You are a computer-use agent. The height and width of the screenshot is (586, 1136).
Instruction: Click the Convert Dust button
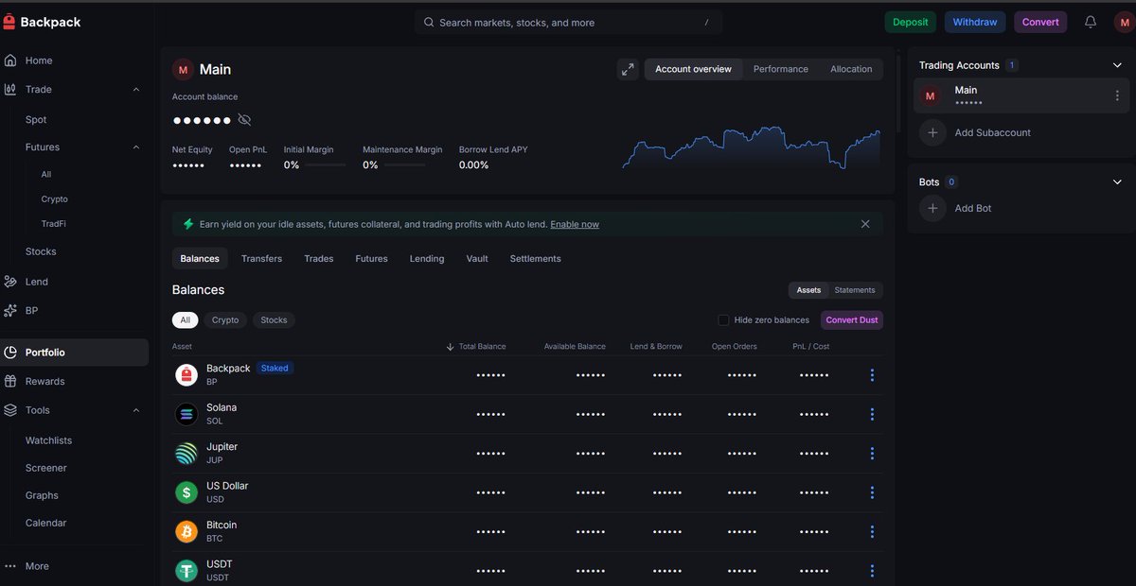852,320
